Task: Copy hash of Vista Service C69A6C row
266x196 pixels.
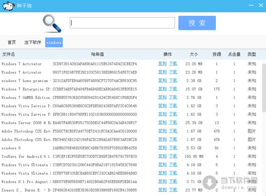Action: [163, 106]
